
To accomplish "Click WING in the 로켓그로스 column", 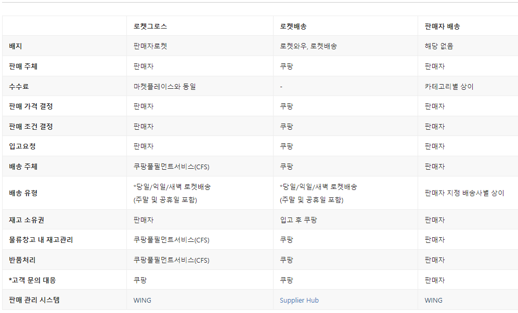I will point(143,300).
